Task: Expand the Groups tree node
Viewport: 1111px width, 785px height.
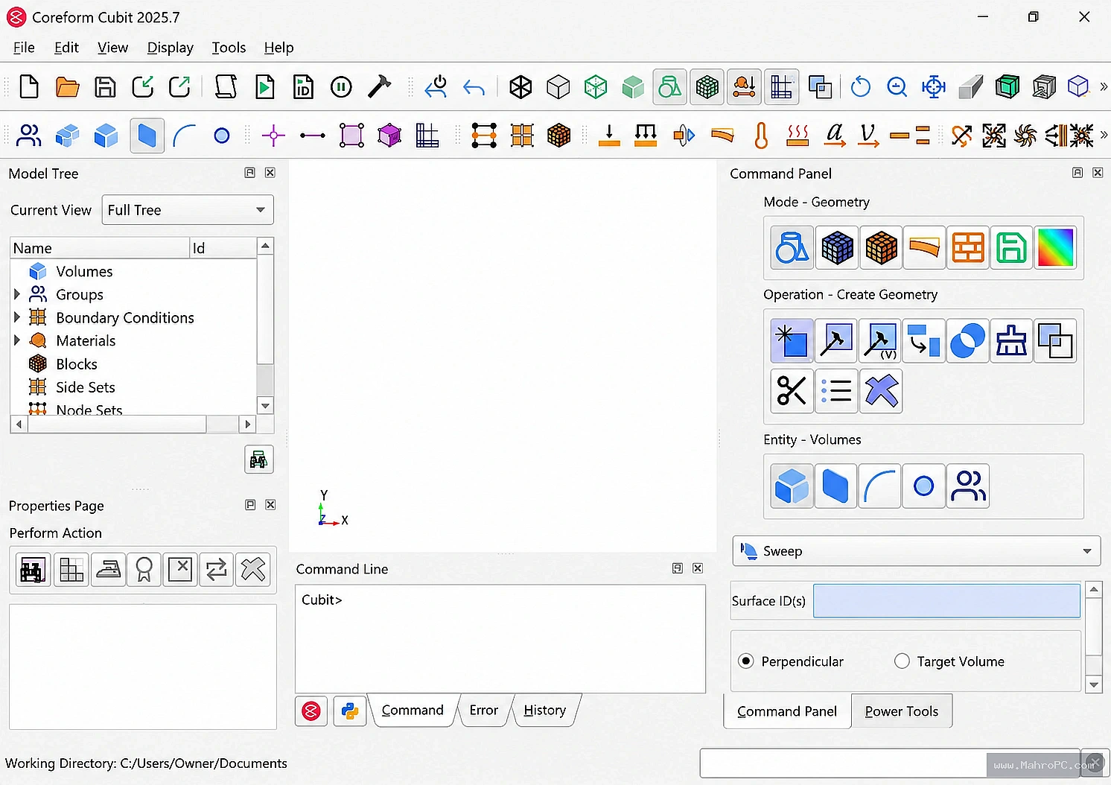Action: (x=16, y=295)
